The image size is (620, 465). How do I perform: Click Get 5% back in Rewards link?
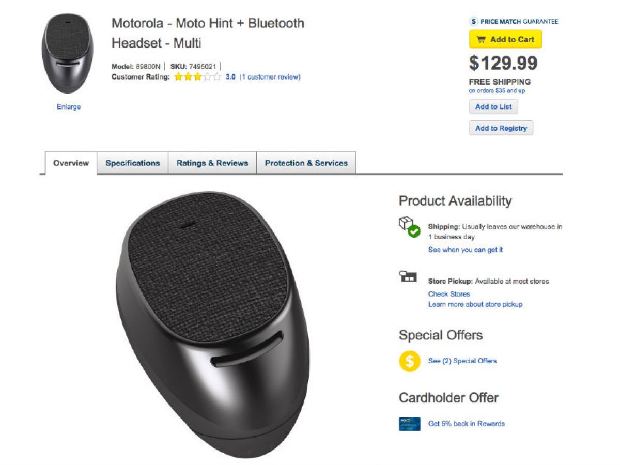pos(466,424)
